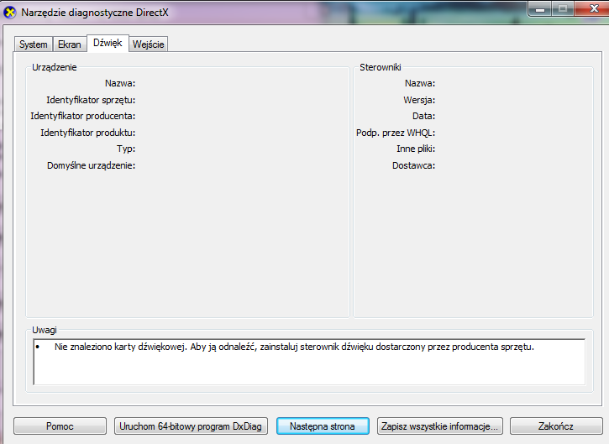
Task: Click the 'Domyślne urządzenie:' label
Action: pos(92,165)
